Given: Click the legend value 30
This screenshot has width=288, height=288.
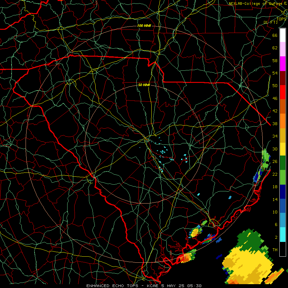Looking at the screenshot, I should click(x=275, y=149).
